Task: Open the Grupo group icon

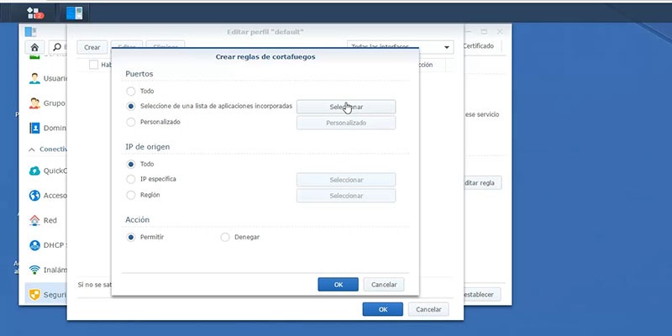Action: 34,103
